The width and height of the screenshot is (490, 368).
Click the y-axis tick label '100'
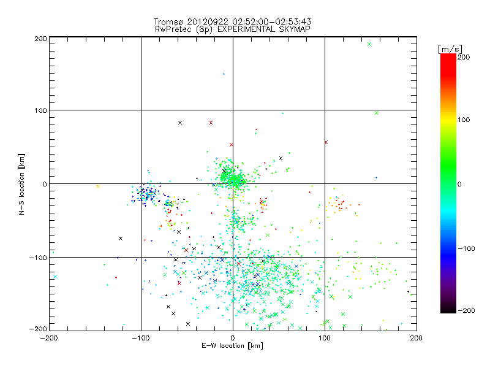(40, 110)
